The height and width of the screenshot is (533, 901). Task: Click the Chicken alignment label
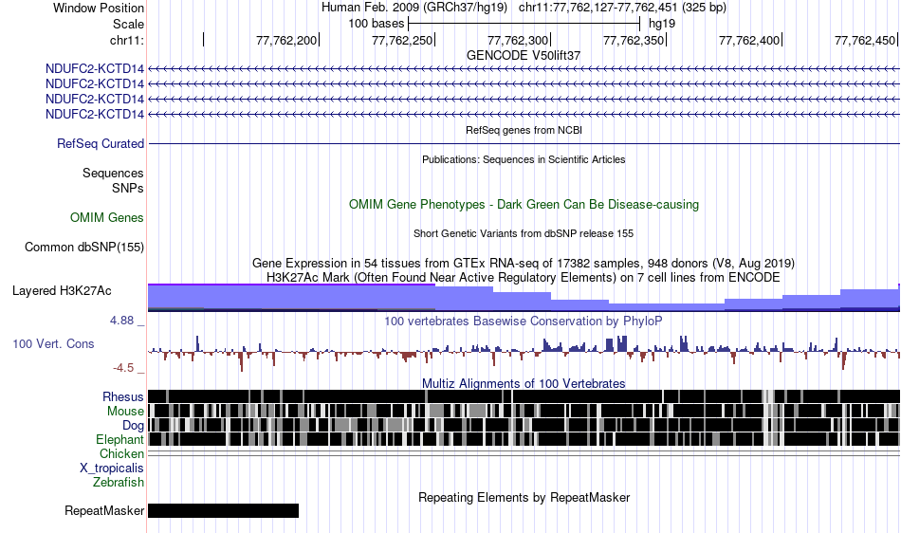click(121, 453)
